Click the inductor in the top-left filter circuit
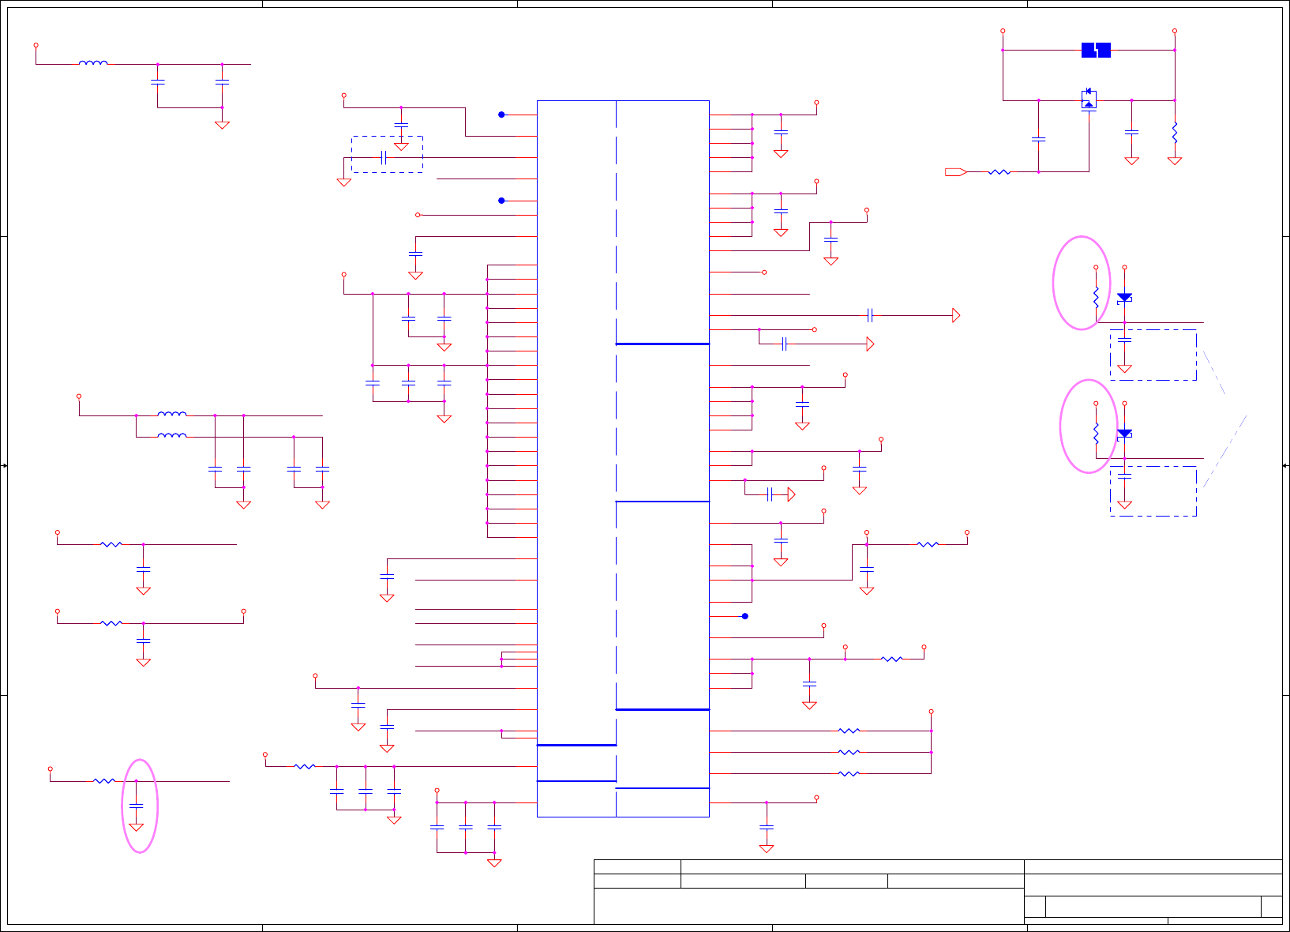 coord(93,63)
